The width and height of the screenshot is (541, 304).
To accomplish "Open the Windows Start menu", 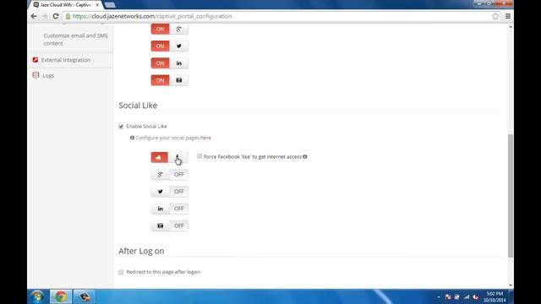I will [x=37, y=296].
